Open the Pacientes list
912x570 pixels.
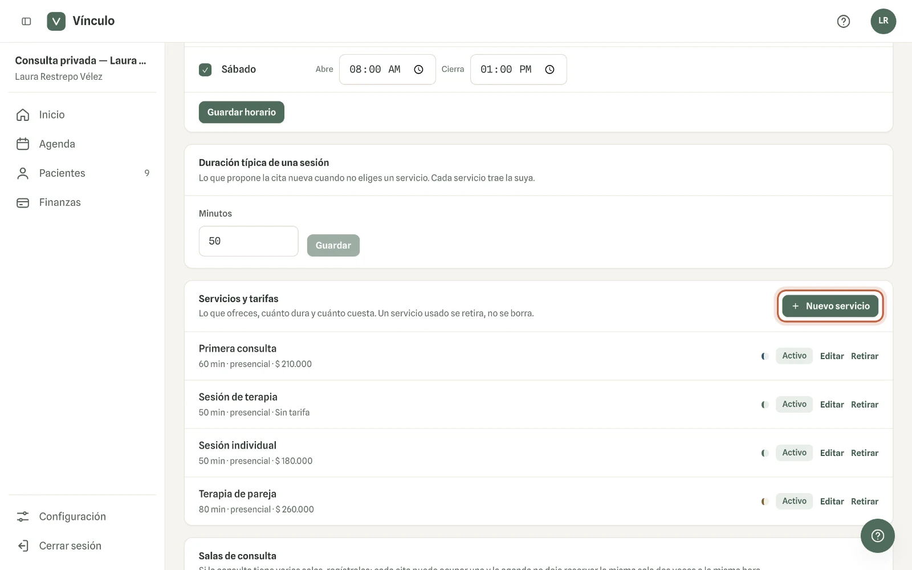pos(83,173)
